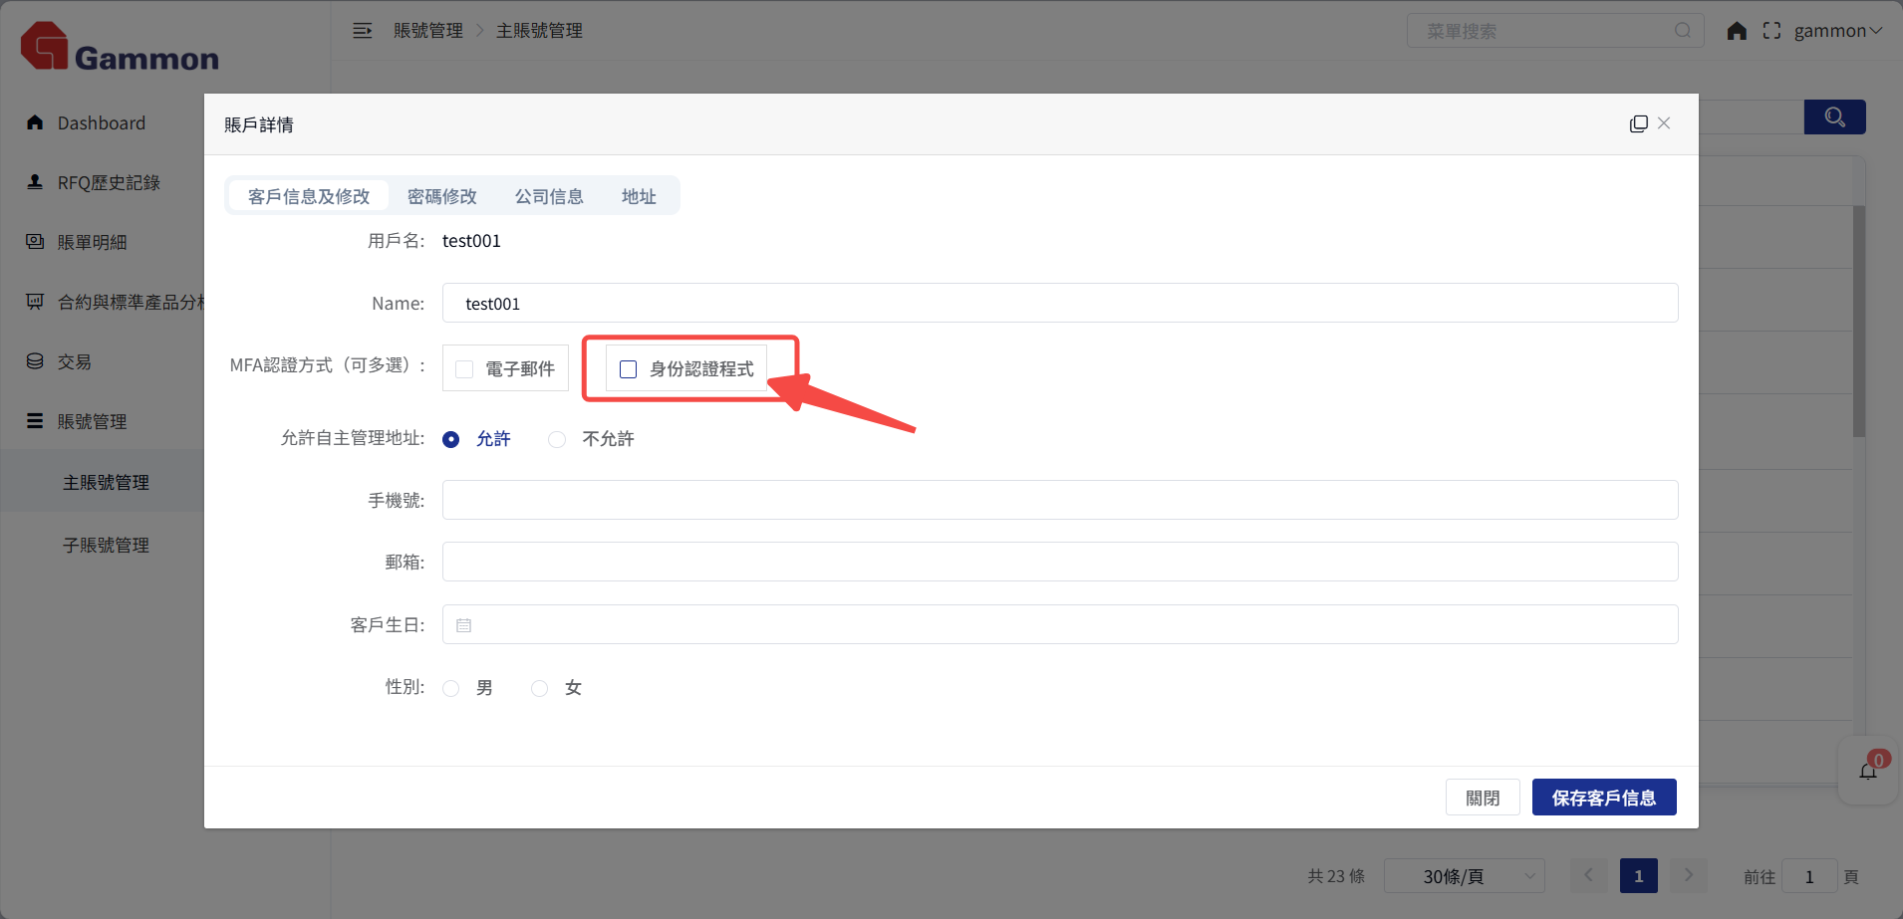Click the blue search magnifier button
This screenshot has width=1903, height=919.
(1834, 117)
